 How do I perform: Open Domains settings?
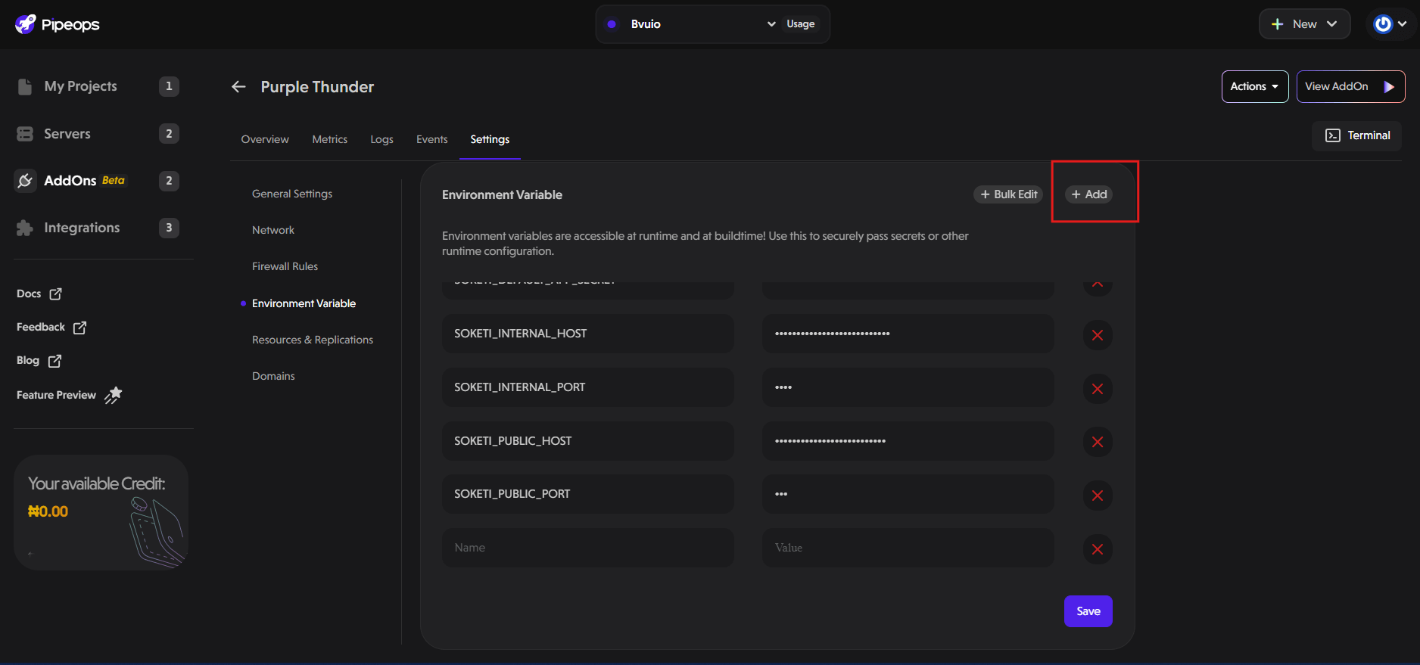coord(273,376)
